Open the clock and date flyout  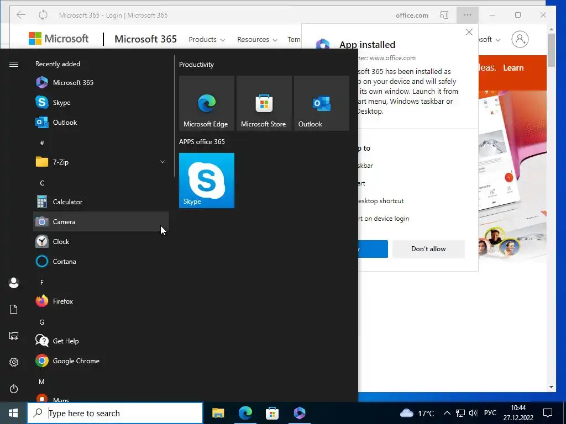coord(518,413)
